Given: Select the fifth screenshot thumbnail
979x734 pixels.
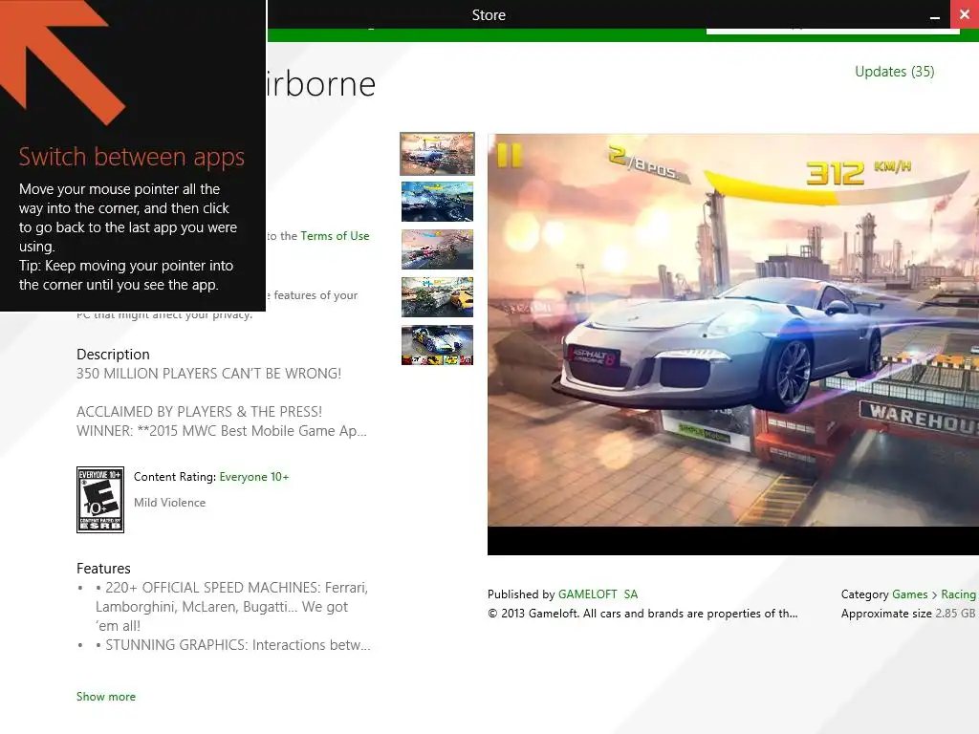Looking at the screenshot, I should click(x=437, y=344).
